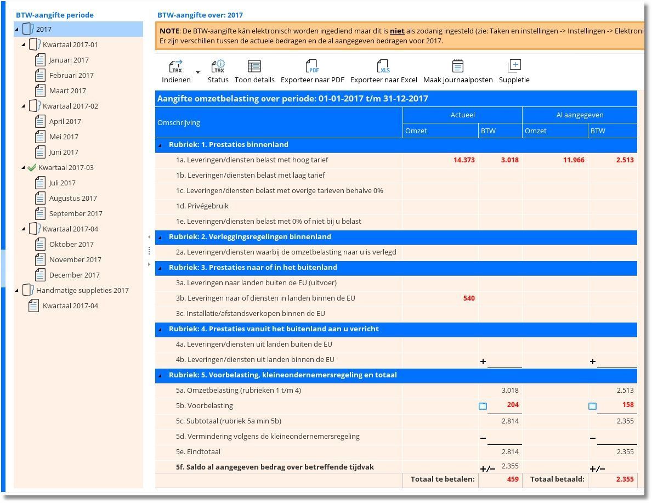
Task: Open the BTW Status icon
Action: tap(218, 67)
